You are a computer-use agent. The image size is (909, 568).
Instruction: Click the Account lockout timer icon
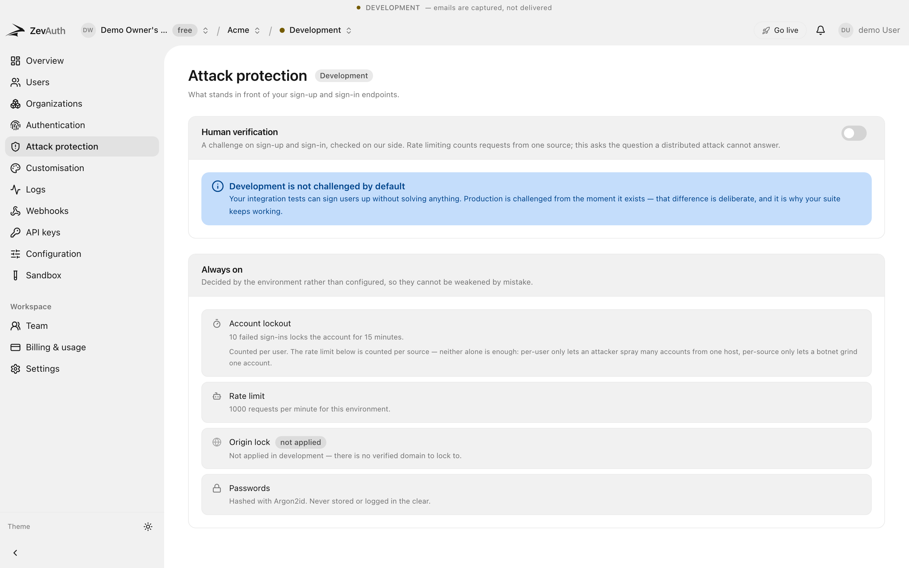217,323
